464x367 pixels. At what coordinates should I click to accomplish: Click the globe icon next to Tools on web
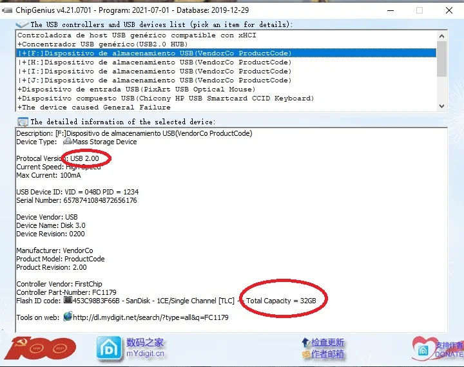point(68,316)
